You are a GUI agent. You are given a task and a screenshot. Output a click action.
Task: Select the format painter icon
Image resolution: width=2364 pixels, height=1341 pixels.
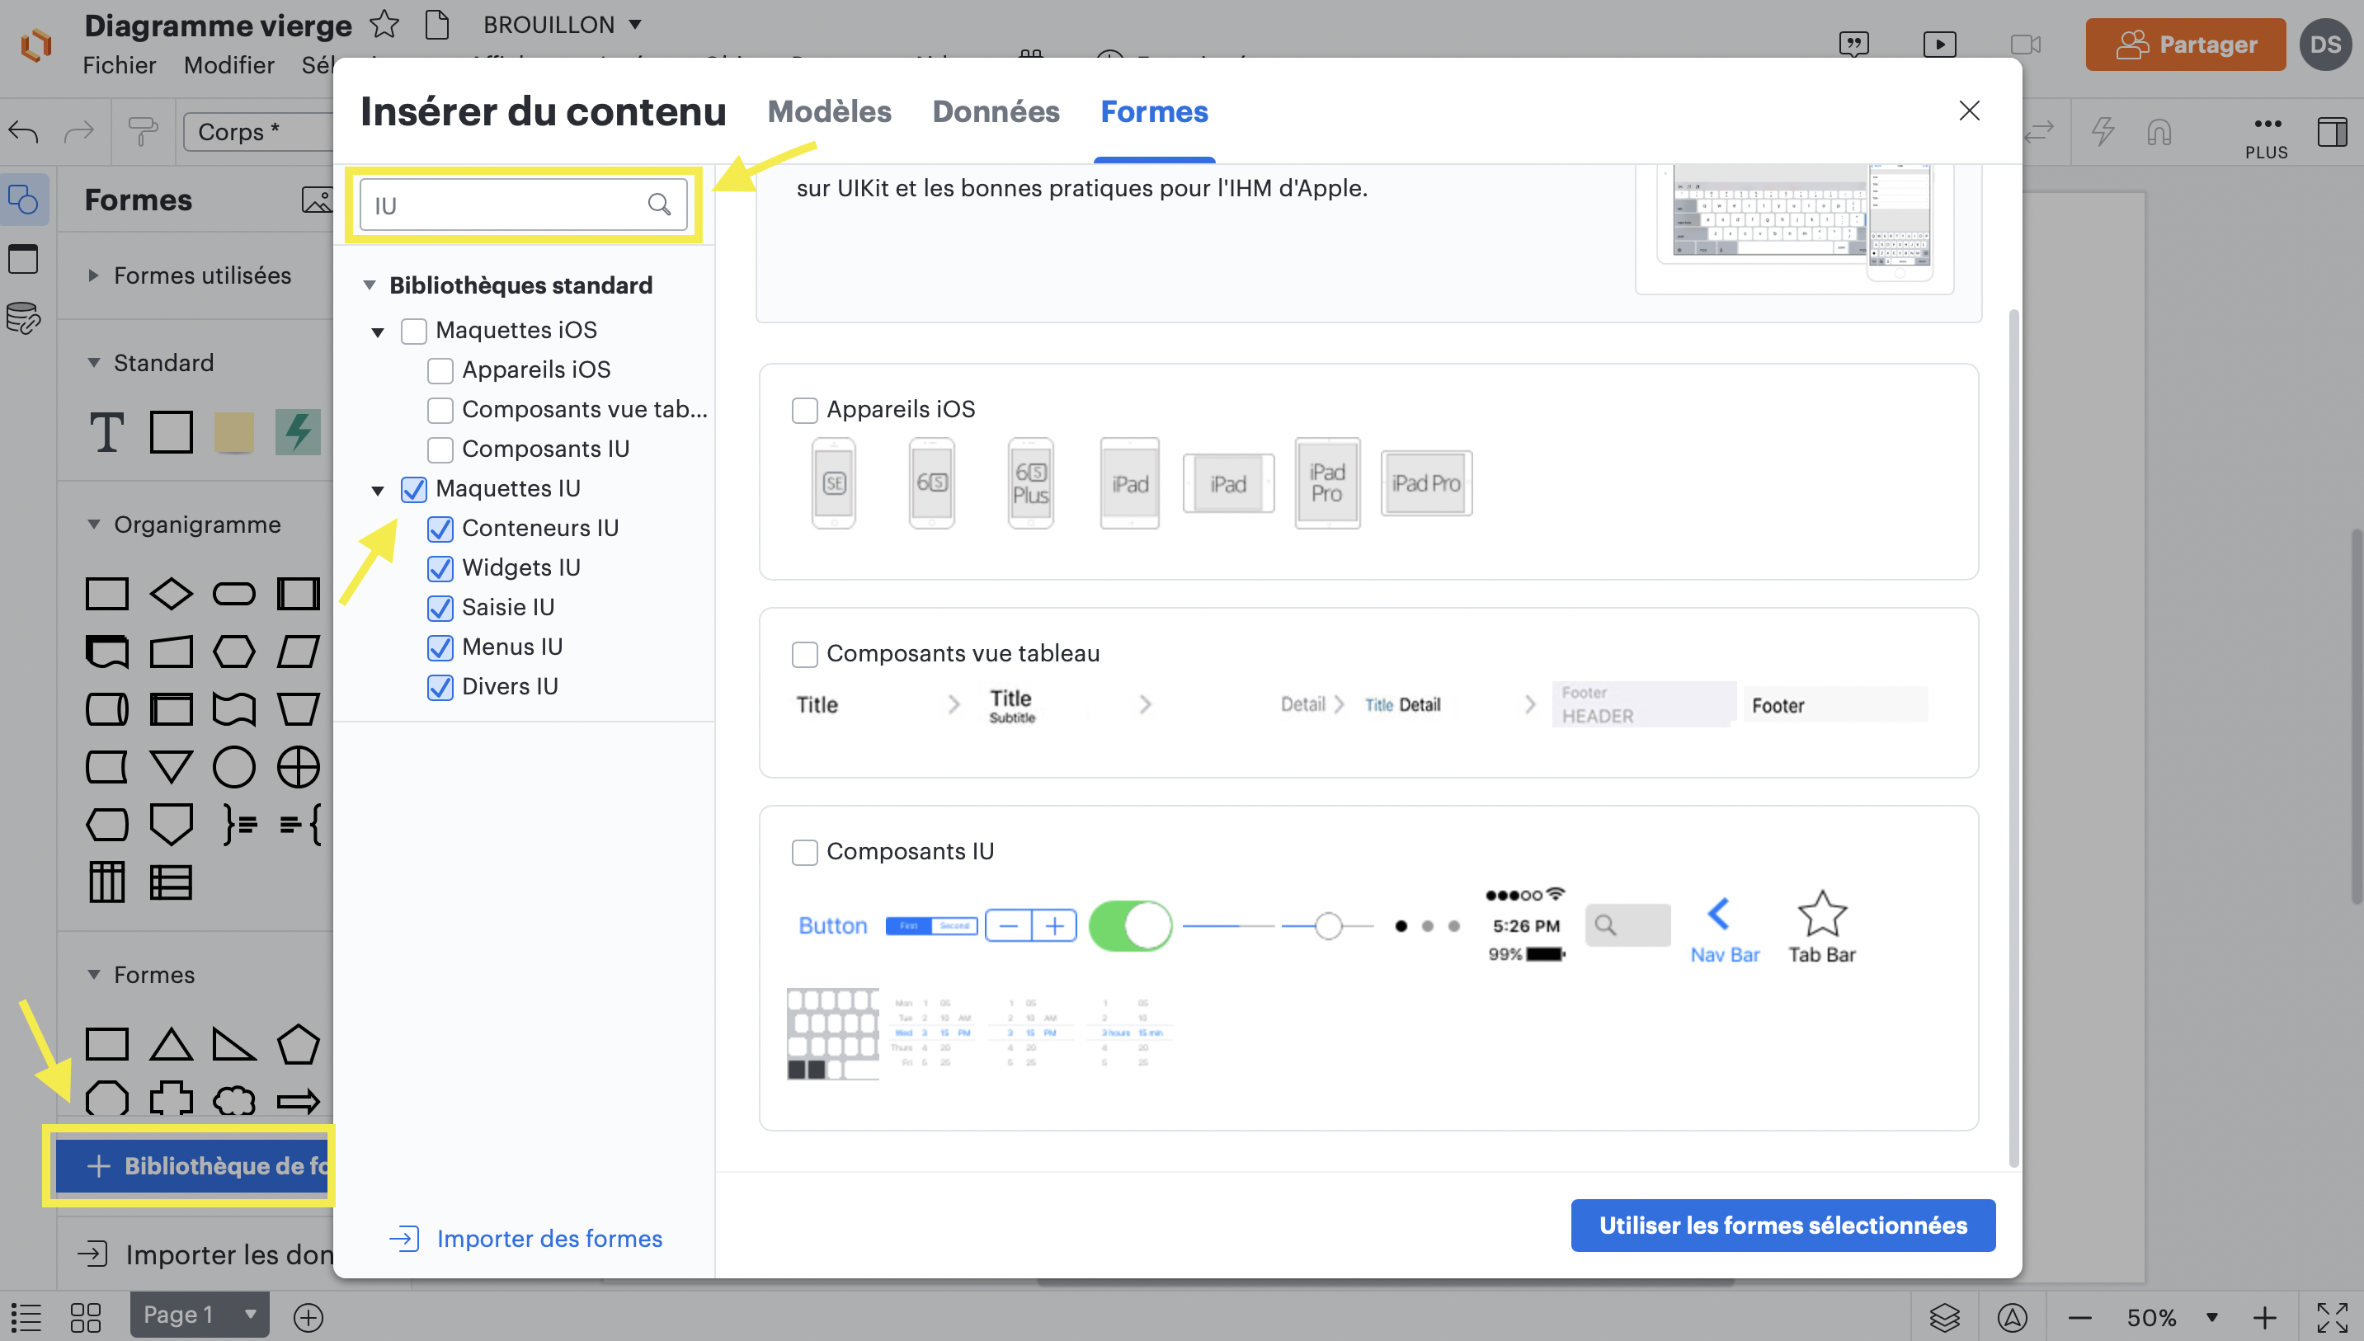[x=143, y=132]
